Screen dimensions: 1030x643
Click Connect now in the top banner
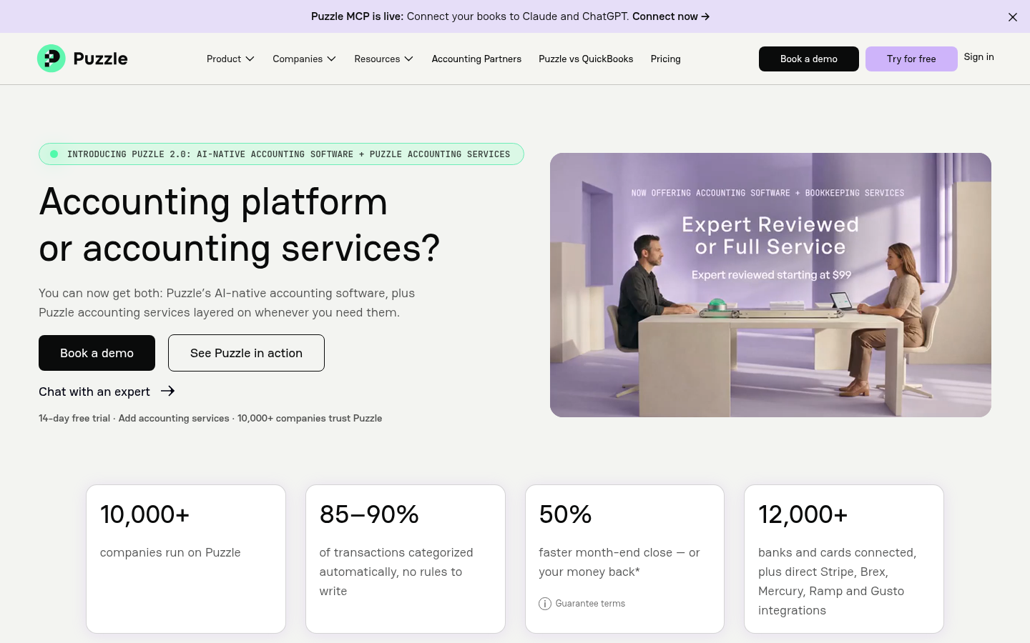point(671,16)
